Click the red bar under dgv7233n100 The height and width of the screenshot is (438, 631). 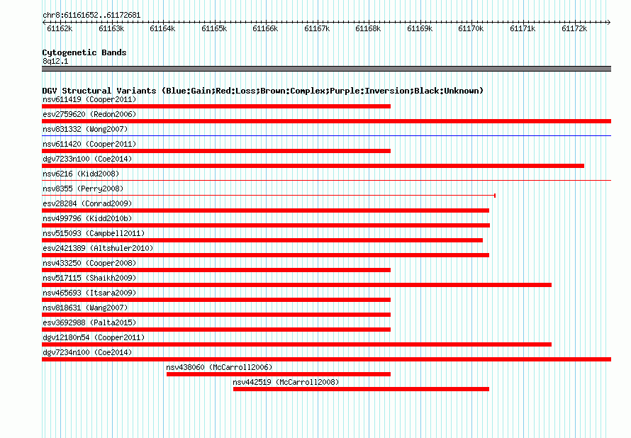pyautogui.click(x=313, y=166)
